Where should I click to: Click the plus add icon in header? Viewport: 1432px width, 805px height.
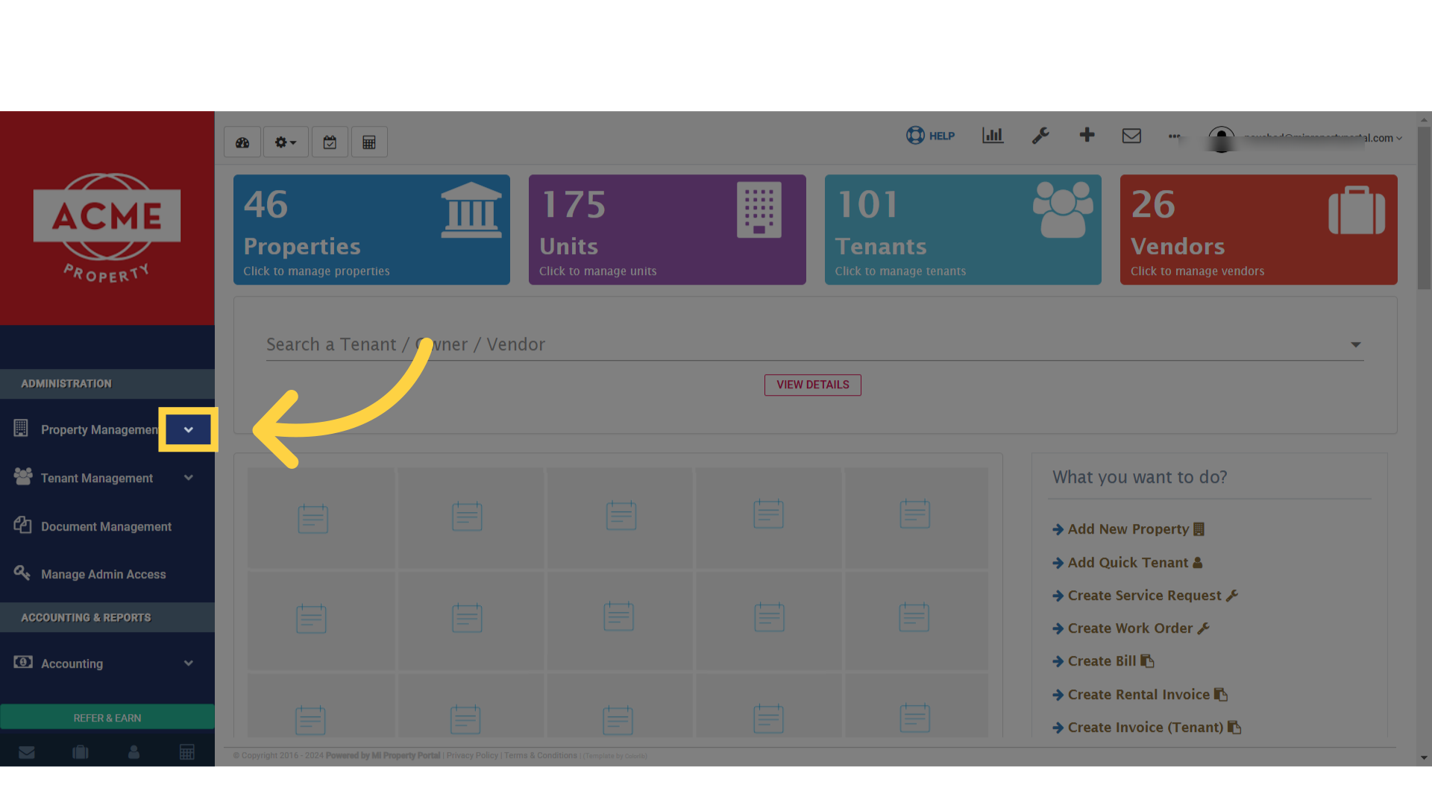(1087, 135)
